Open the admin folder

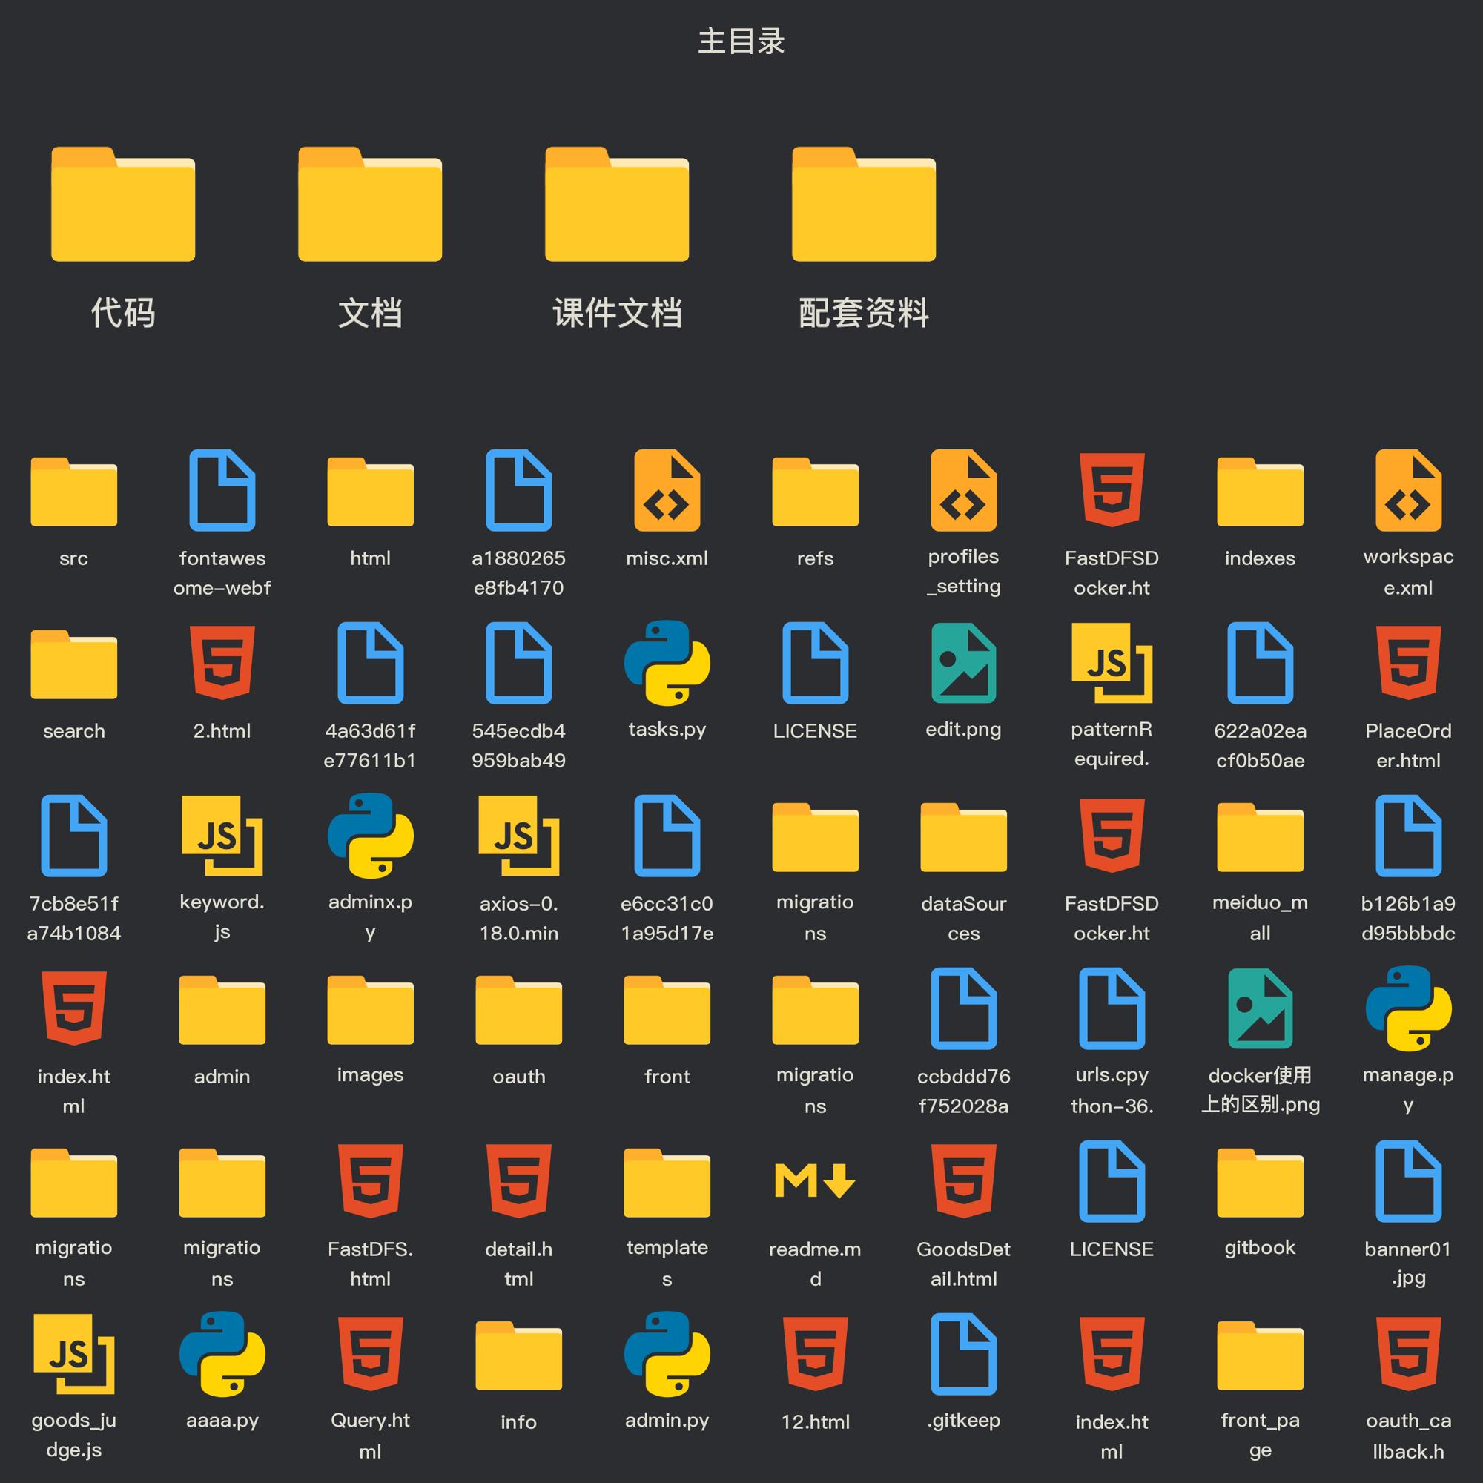[222, 1009]
